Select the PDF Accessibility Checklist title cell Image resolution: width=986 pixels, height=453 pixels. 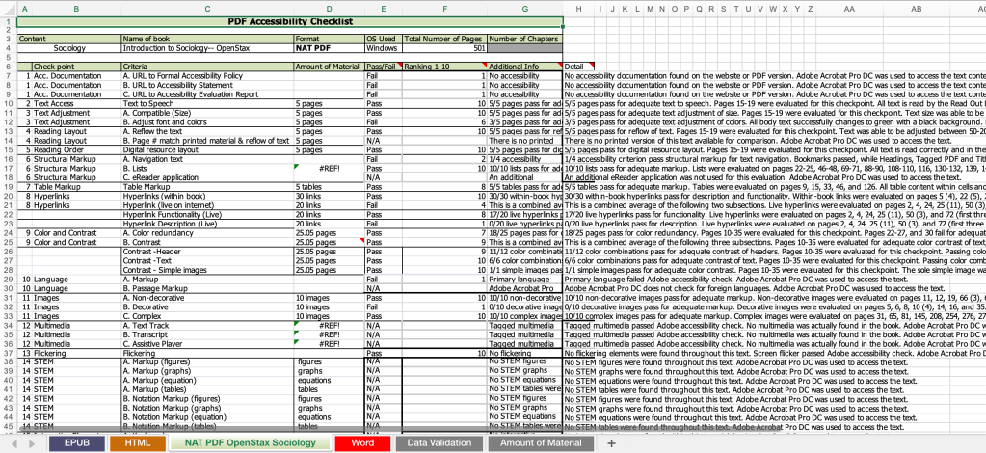tap(289, 20)
